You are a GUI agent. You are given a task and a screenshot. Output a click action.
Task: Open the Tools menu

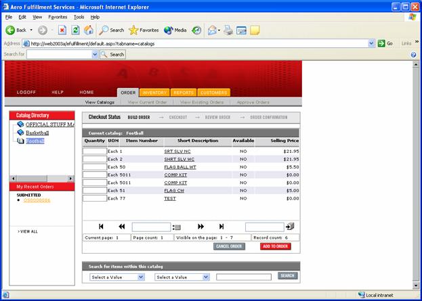pyautogui.click(x=79, y=17)
